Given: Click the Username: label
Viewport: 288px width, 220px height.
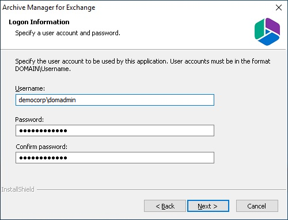Looking at the screenshot, I should point(30,88).
